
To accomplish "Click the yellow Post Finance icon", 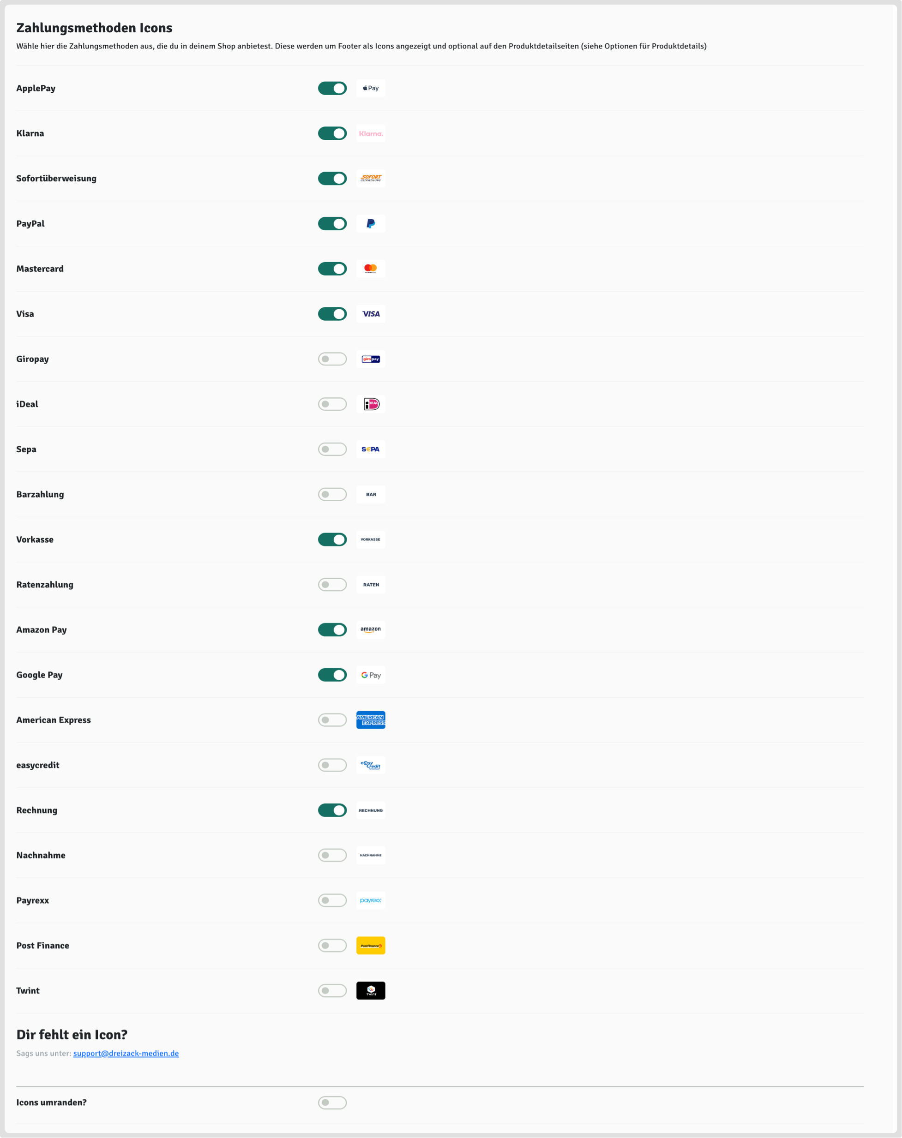I will (370, 946).
